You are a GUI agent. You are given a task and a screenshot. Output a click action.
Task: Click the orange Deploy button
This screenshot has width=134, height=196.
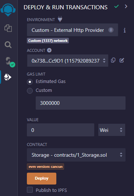(x=42, y=179)
